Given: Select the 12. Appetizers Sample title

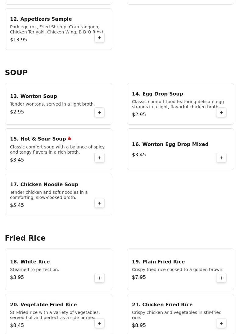Looking at the screenshot, I should [x=41, y=19].
